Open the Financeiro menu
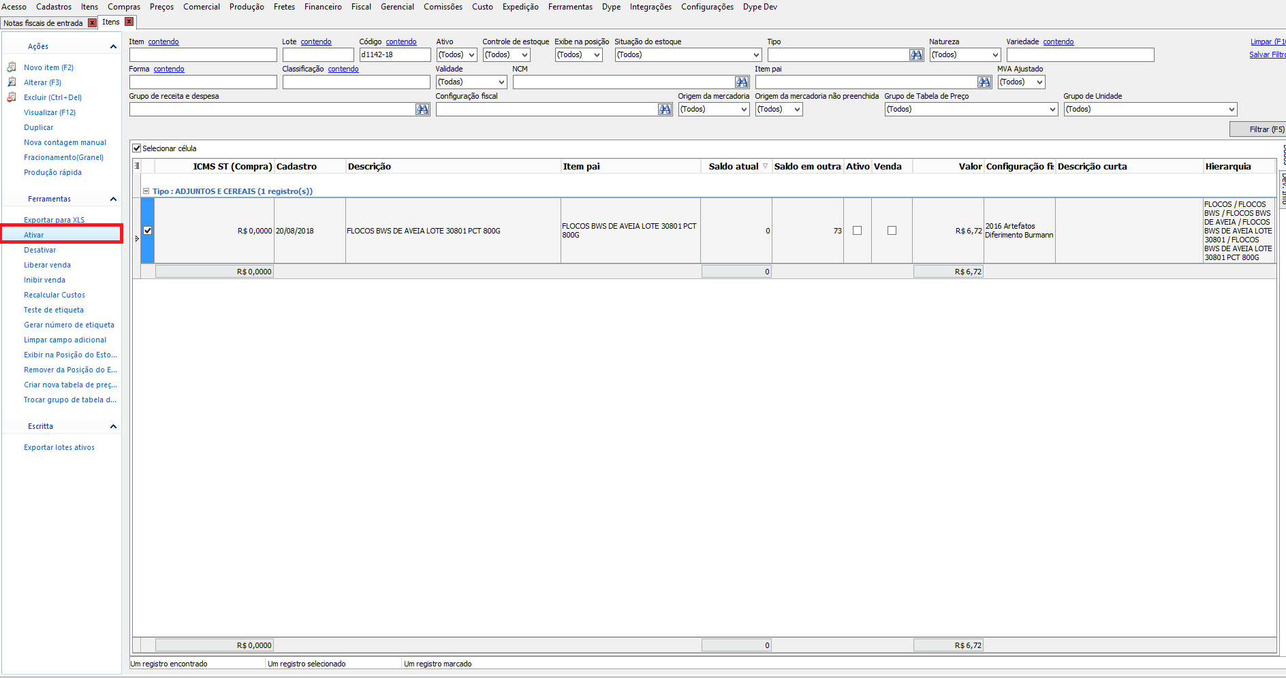The width and height of the screenshot is (1286, 678). (x=323, y=7)
